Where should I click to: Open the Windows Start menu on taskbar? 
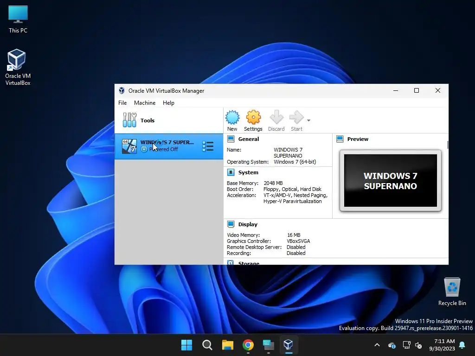(186, 345)
